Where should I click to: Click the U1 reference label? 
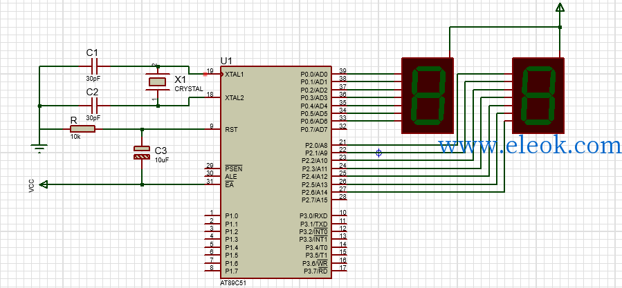coord(226,61)
